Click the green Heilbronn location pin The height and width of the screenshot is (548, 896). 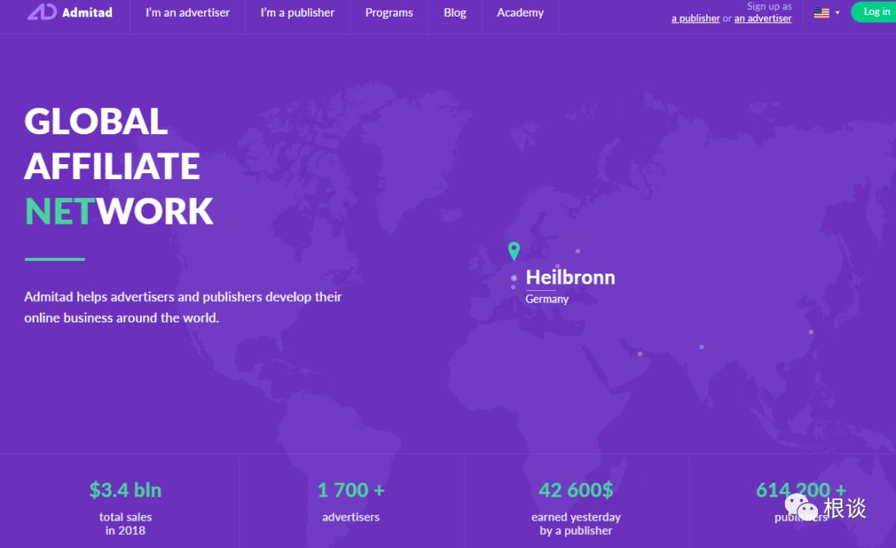pos(514,250)
